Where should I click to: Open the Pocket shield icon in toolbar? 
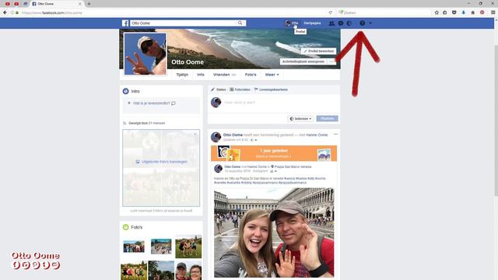tap(454, 12)
